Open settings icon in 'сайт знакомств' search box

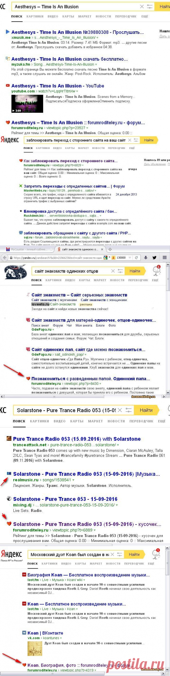pyautogui.click(x=120, y=271)
